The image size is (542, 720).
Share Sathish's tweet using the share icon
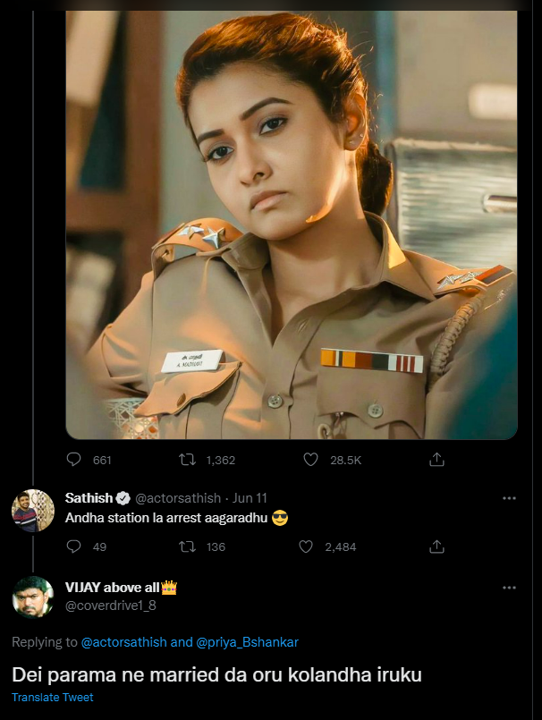(436, 546)
